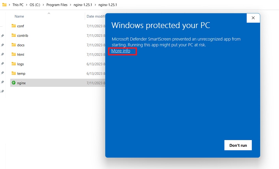Open the docs folder
This screenshot has height=169, width=279.
[21, 45]
